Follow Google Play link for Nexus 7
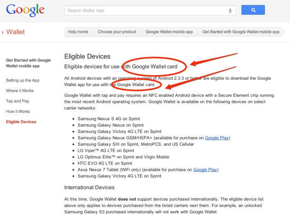Image resolution: width=290 pixels, height=218 pixels. (205, 170)
